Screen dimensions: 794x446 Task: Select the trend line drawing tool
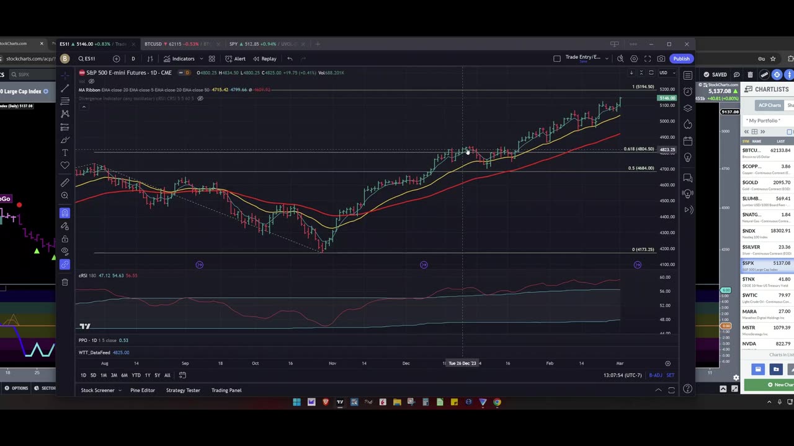point(65,88)
